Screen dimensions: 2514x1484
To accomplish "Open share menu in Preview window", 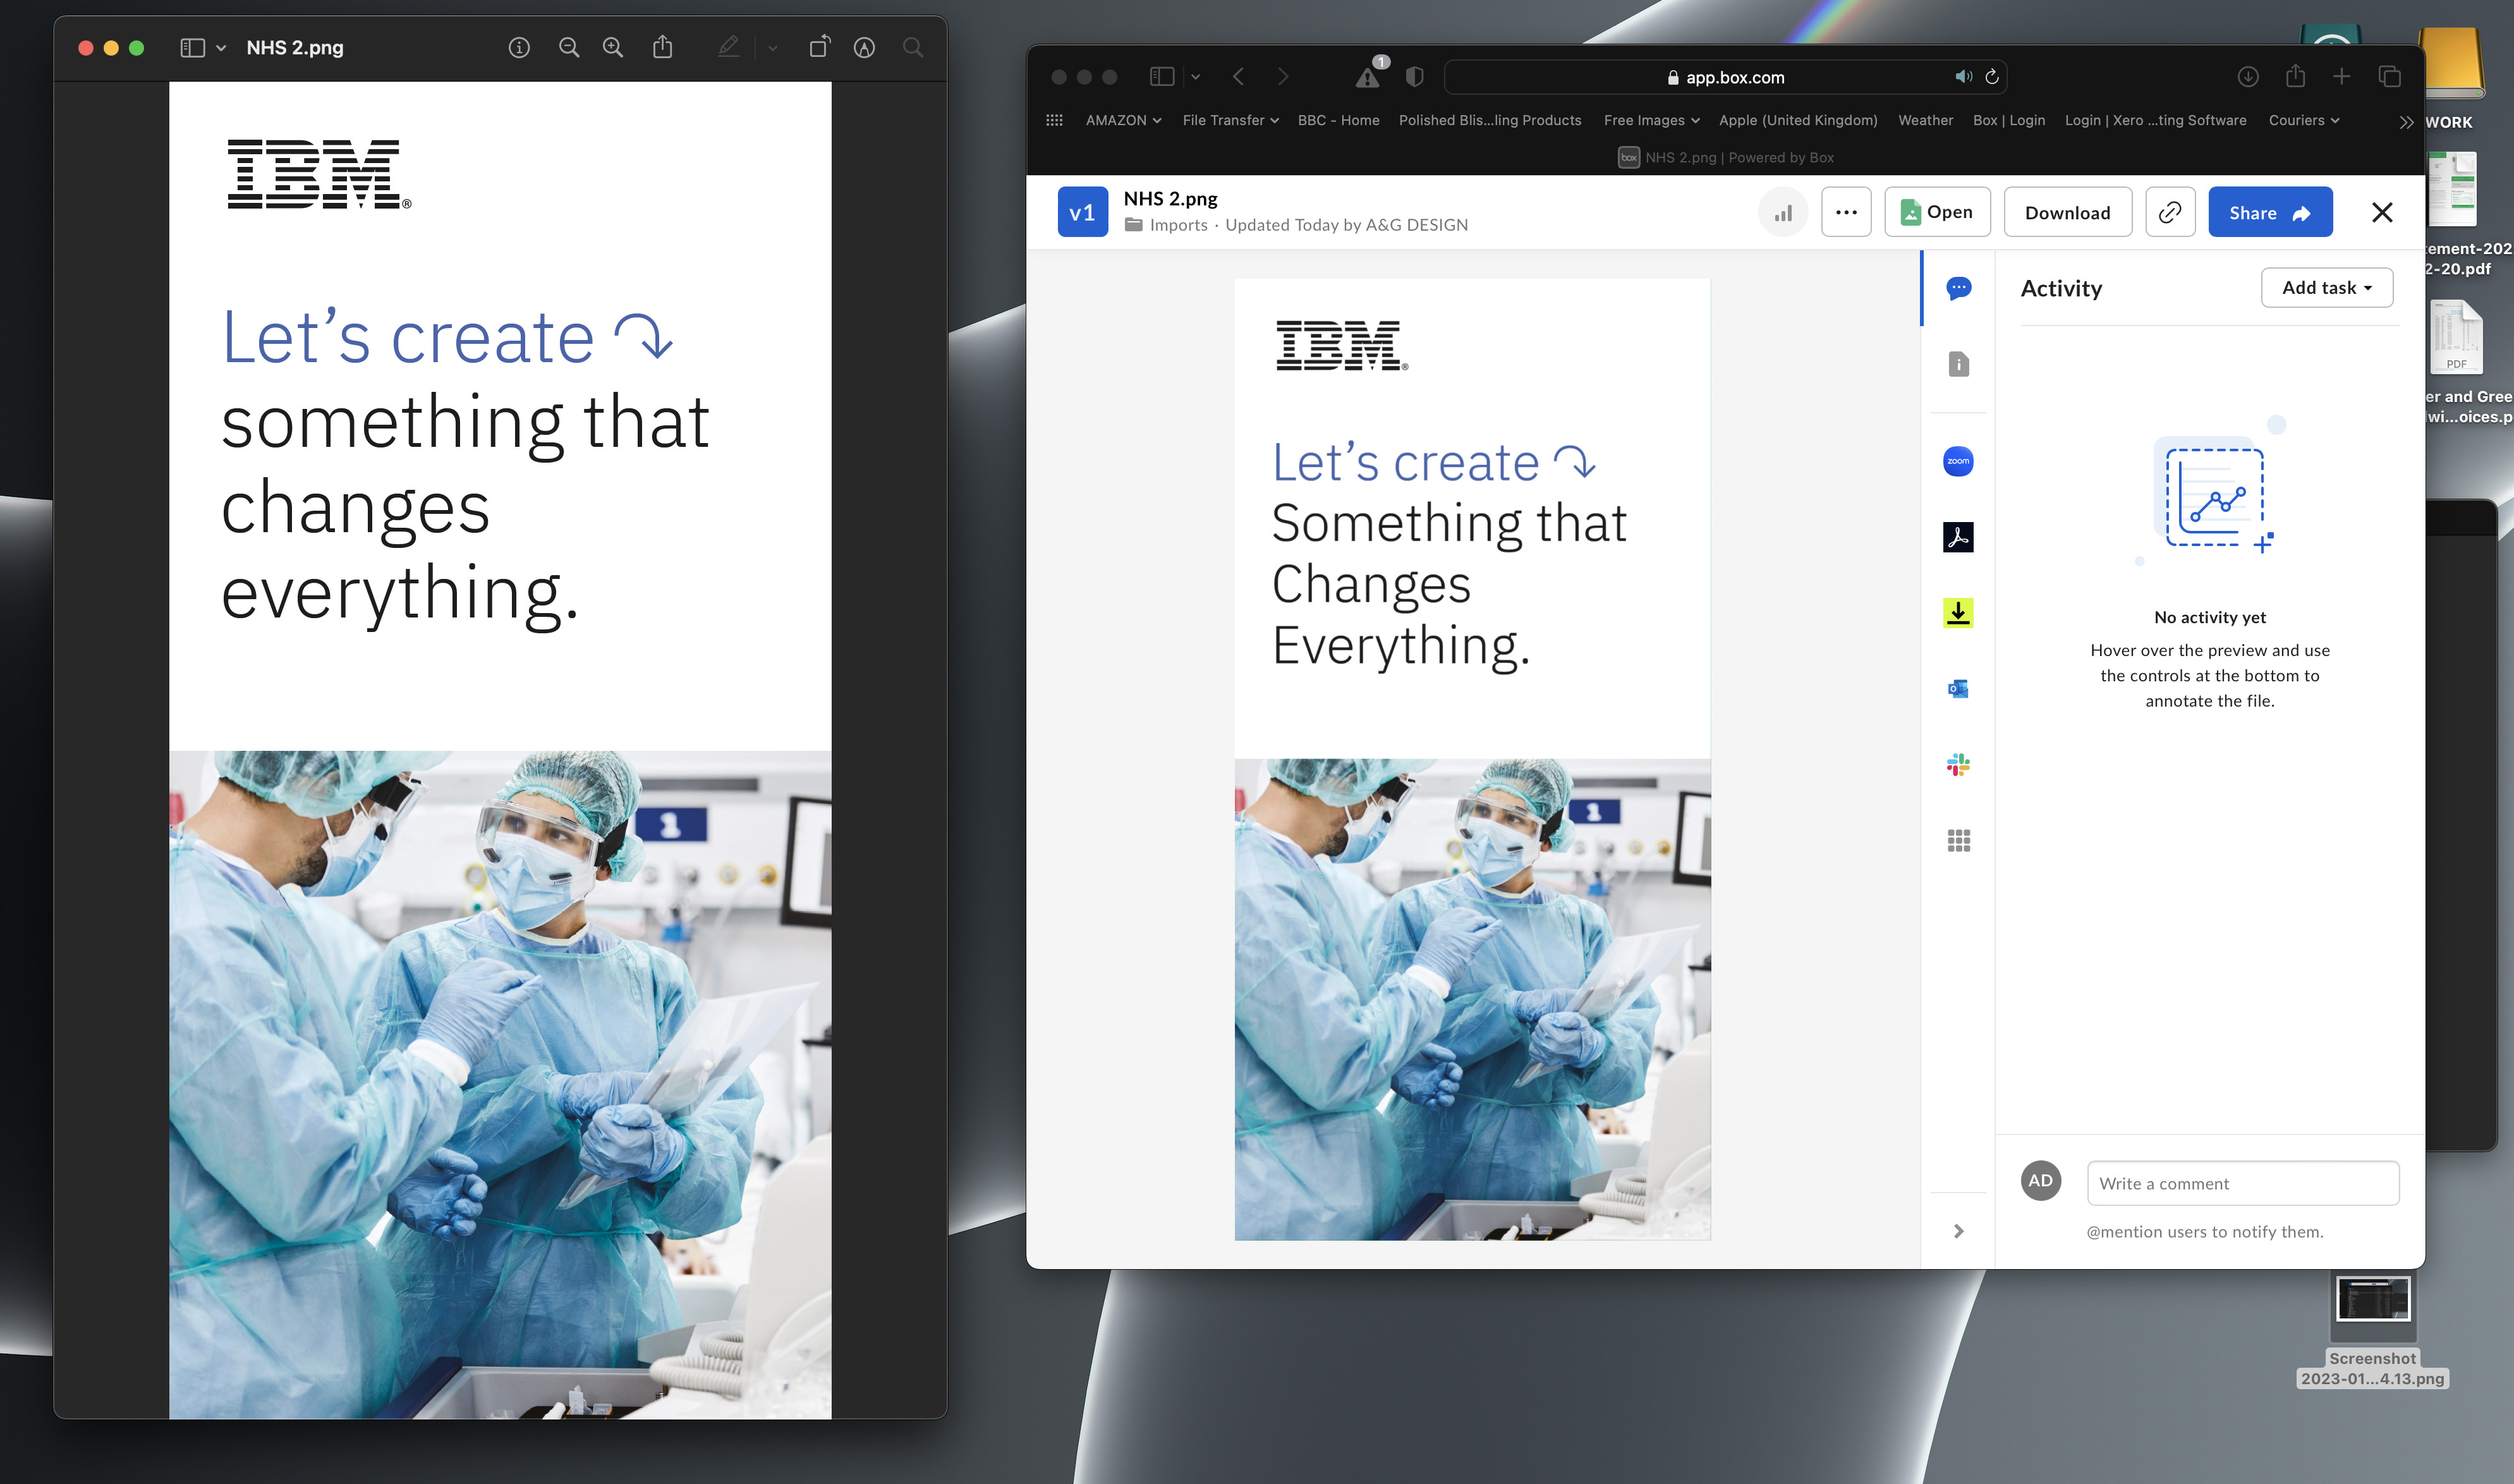I will (663, 47).
